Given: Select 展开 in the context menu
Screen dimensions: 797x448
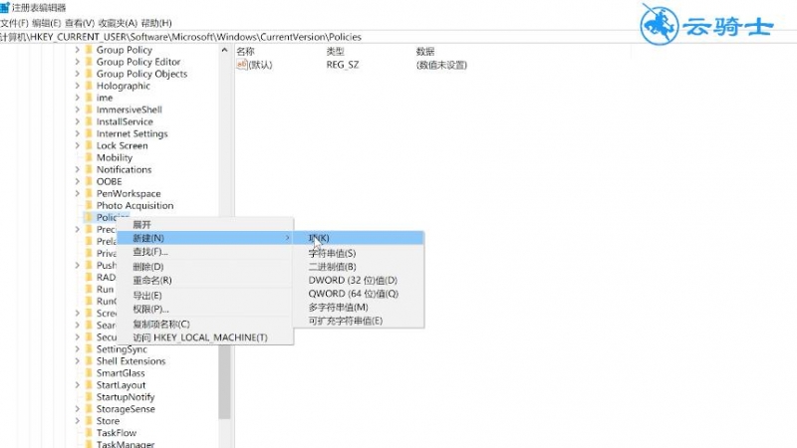Looking at the screenshot, I should click(x=205, y=225).
